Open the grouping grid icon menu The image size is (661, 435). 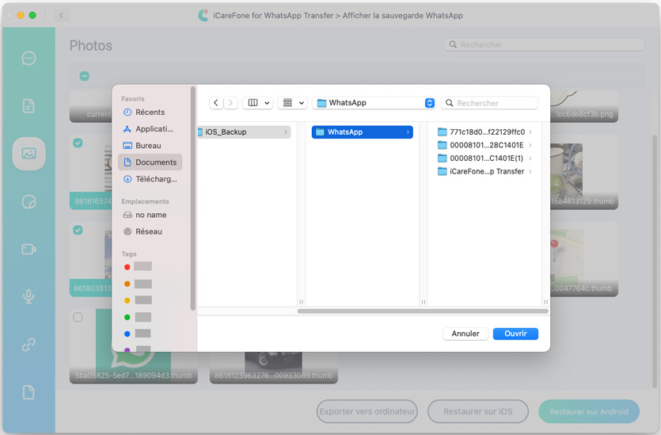pos(287,103)
